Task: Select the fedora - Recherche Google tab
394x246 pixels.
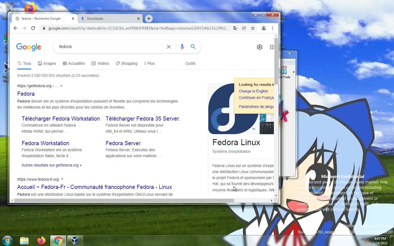Action: tap(45, 19)
